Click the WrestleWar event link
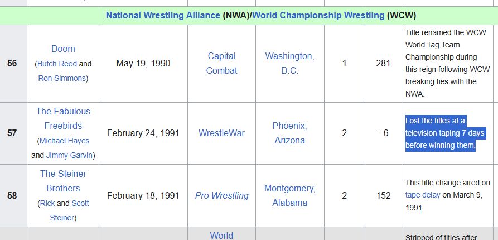498x240 pixels. tap(221, 133)
